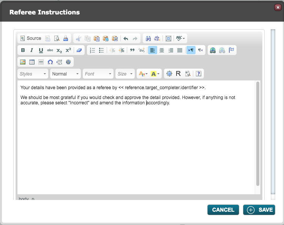Insert IFrame globe icon

pyautogui.click(x=68, y=62)
